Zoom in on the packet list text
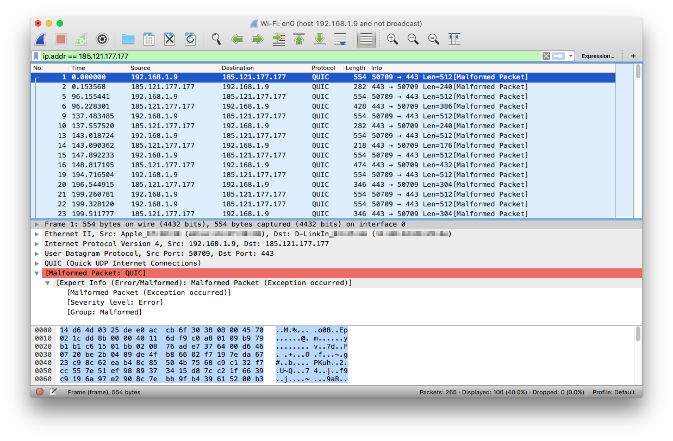The image size is (673, 441). pos(392,39)
